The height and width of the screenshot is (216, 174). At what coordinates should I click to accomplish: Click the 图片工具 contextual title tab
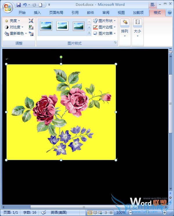coord(153,5)
